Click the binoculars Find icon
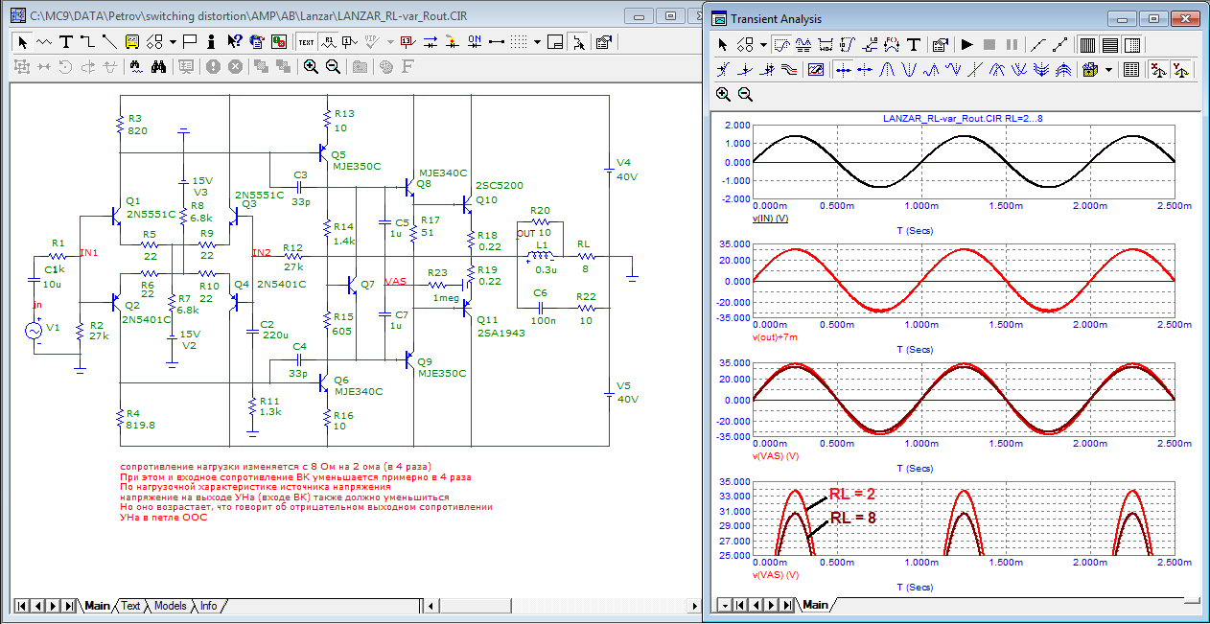Viewport: 1210px width, 624px height. tap(159, 67)
